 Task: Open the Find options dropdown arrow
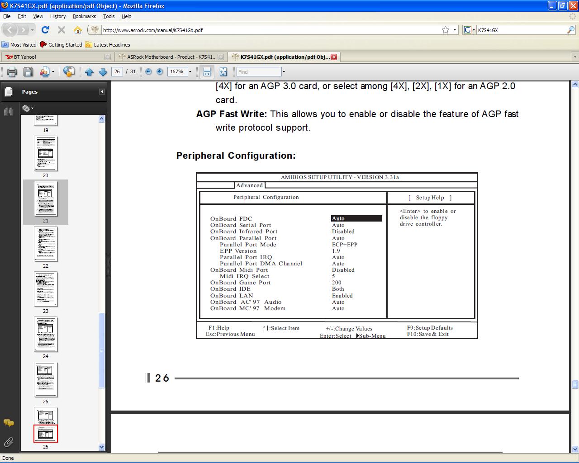[284, 72]
